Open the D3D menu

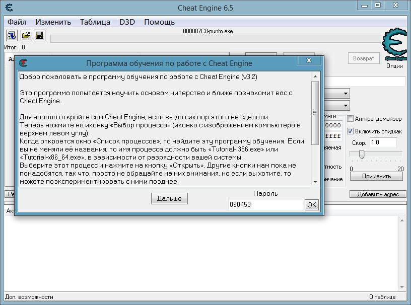click(127, 22)
